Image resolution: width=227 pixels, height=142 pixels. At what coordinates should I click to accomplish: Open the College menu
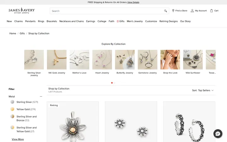pyautogui.click(x=102, y=21)
